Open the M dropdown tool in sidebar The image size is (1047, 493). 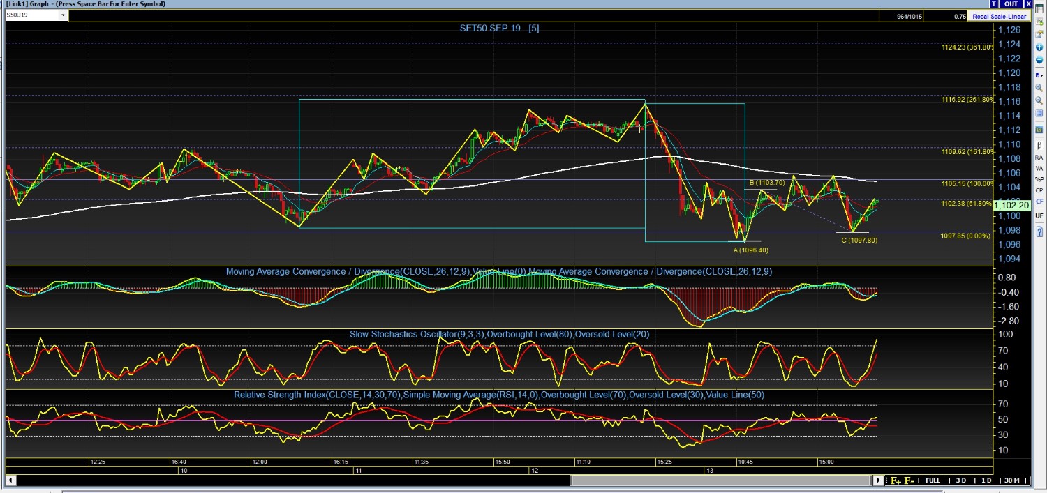pyautogui.click(x=1039, y=75)
